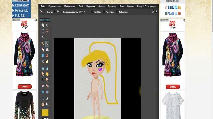
Task: Select the Burn tool
Action: [47, 80]
